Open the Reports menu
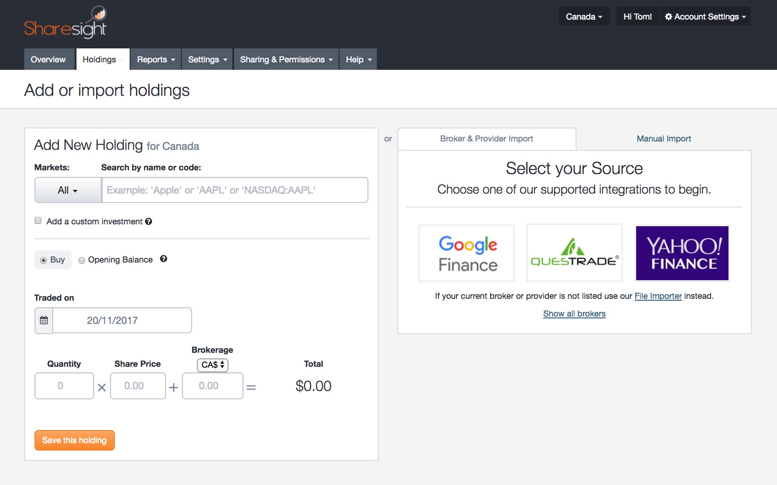The image size is (777, 485). click(x=155, y=59)
